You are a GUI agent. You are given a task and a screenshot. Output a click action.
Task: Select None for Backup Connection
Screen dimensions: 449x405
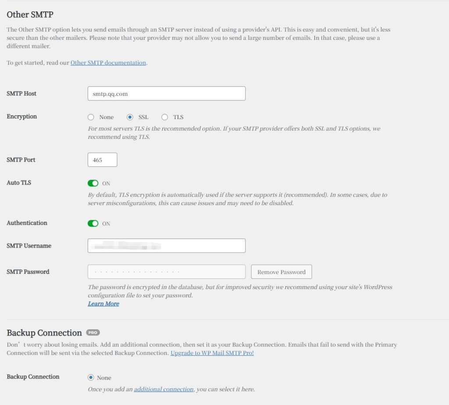(91, 377)
